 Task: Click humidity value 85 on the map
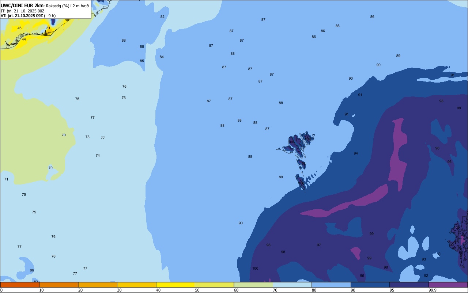coord(142,61)
